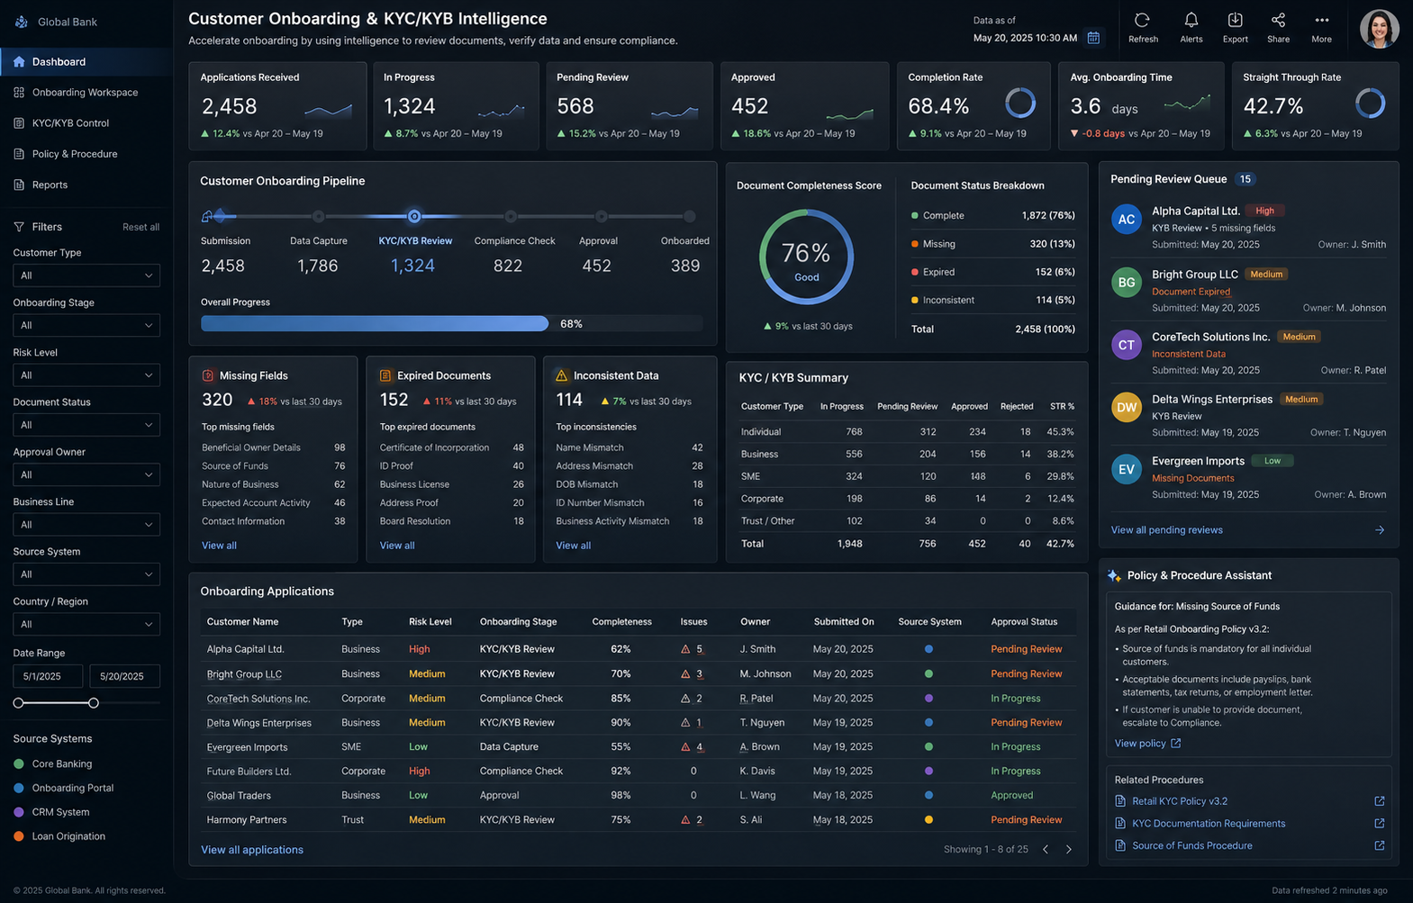Click Reset all filters
The height and width of the screenshot is (903, 1413).
tap(140, 227)
